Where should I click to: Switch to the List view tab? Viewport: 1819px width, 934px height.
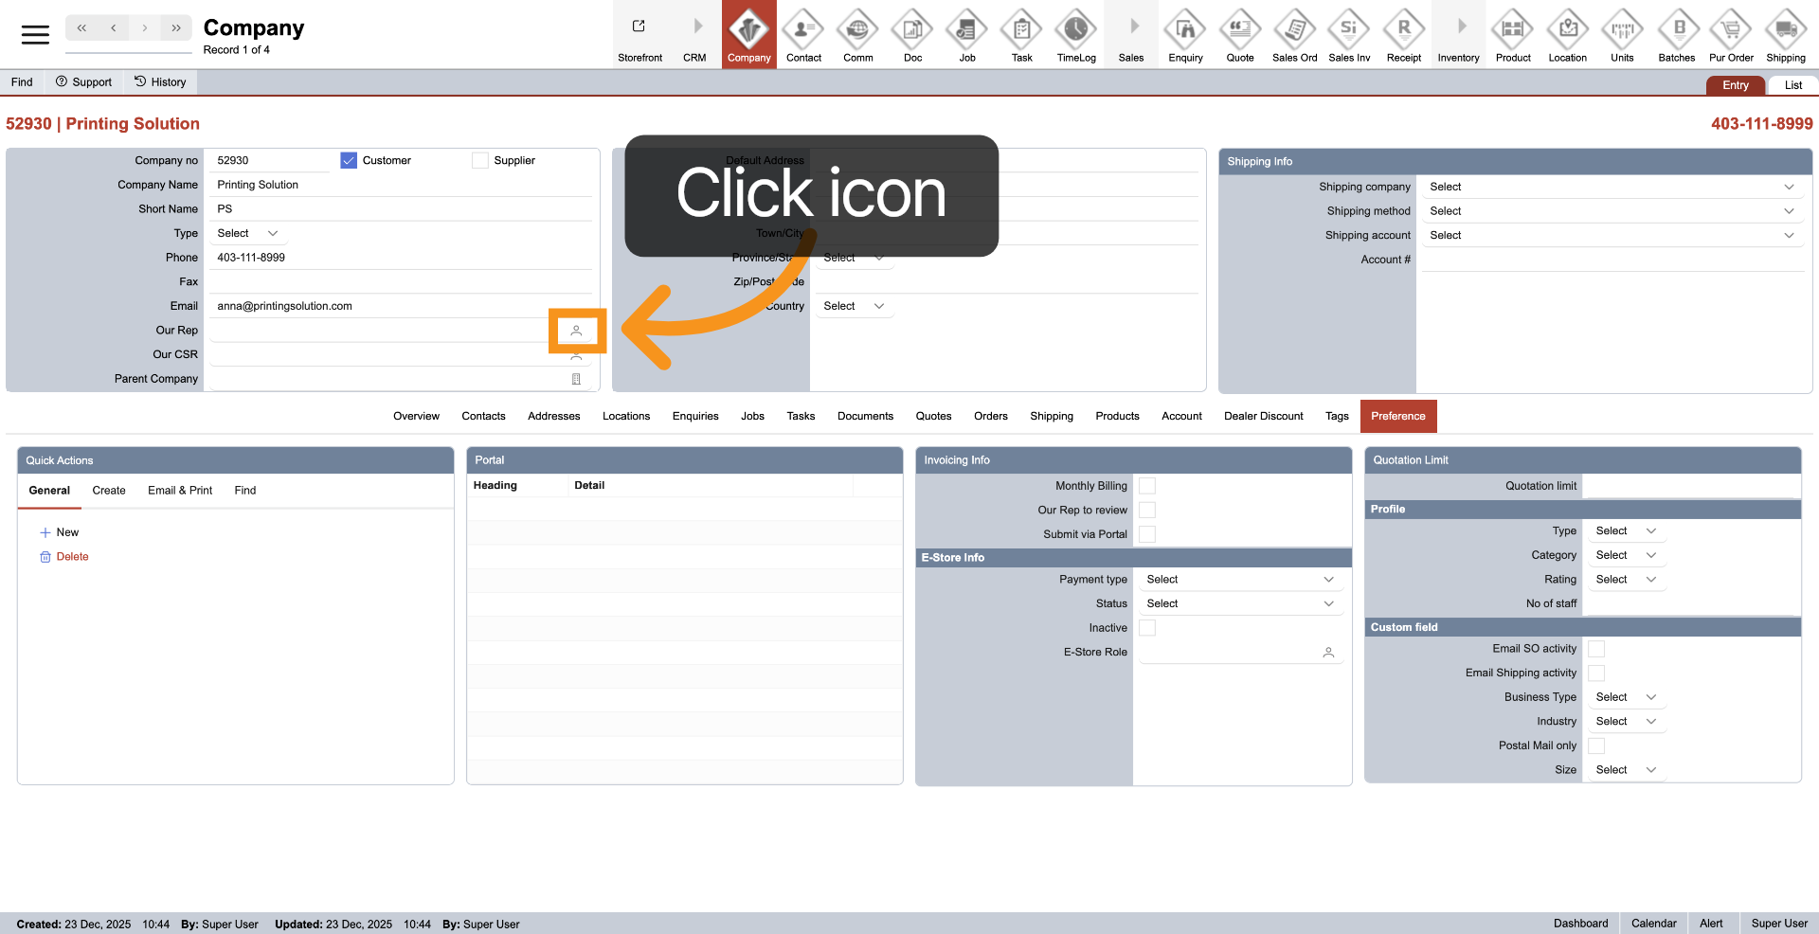(x=1792, y=85)
